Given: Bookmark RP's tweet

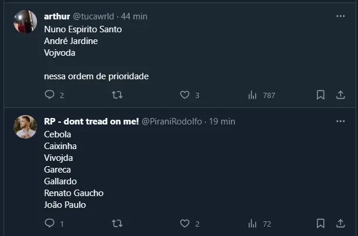Looking at the screenshot, I should point(320,223).
